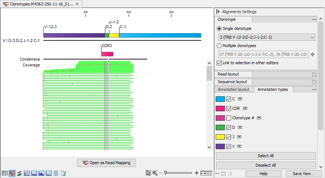
Task: Toggle Link to selection in other editors
Action: point(219,63)
